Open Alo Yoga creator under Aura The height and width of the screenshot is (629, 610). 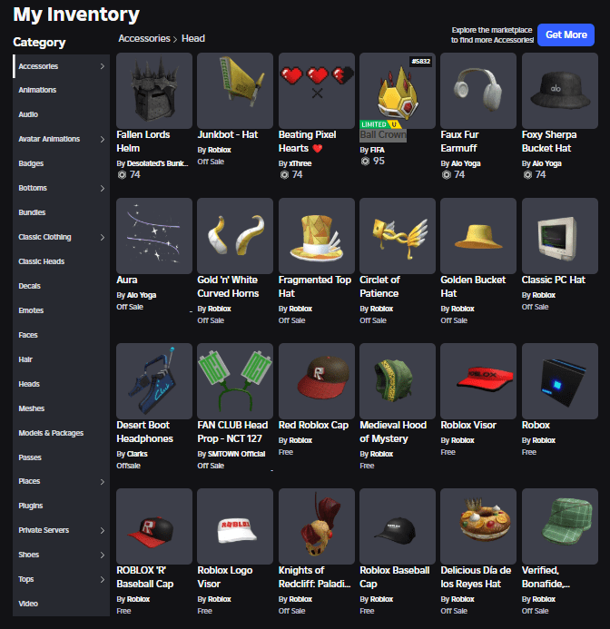point(142,295)
